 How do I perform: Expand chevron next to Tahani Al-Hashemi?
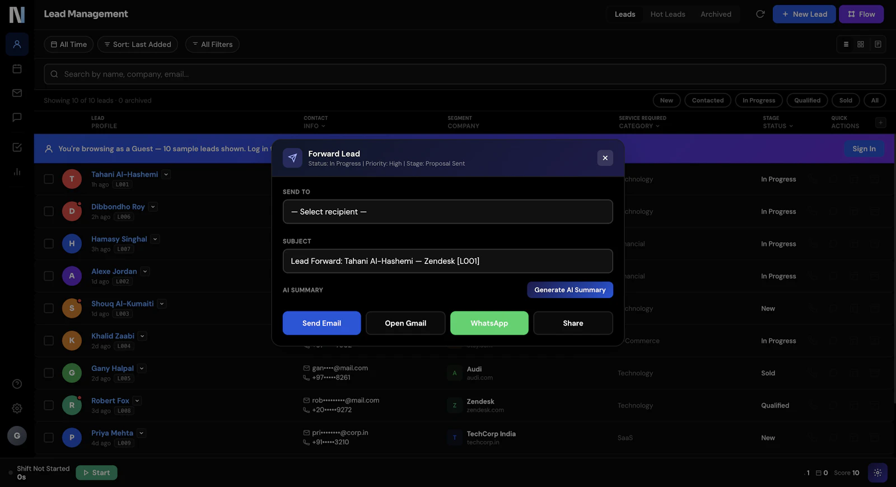pyautogui.click(x=166, y=174)
